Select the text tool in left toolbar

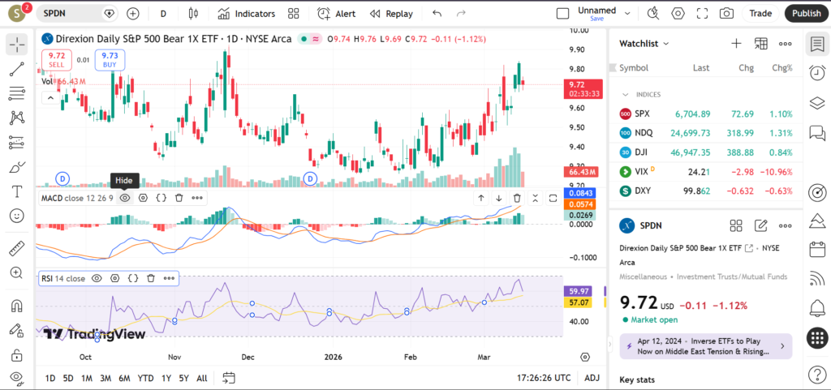(16, 191)
